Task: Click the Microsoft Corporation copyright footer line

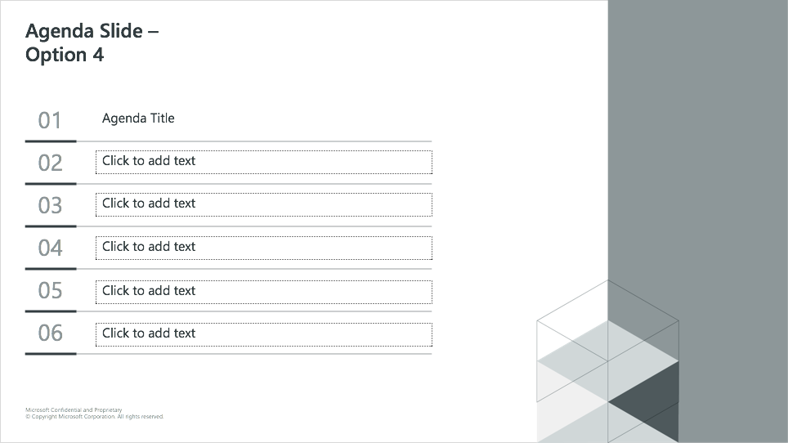Action: (x=95, y=416)
